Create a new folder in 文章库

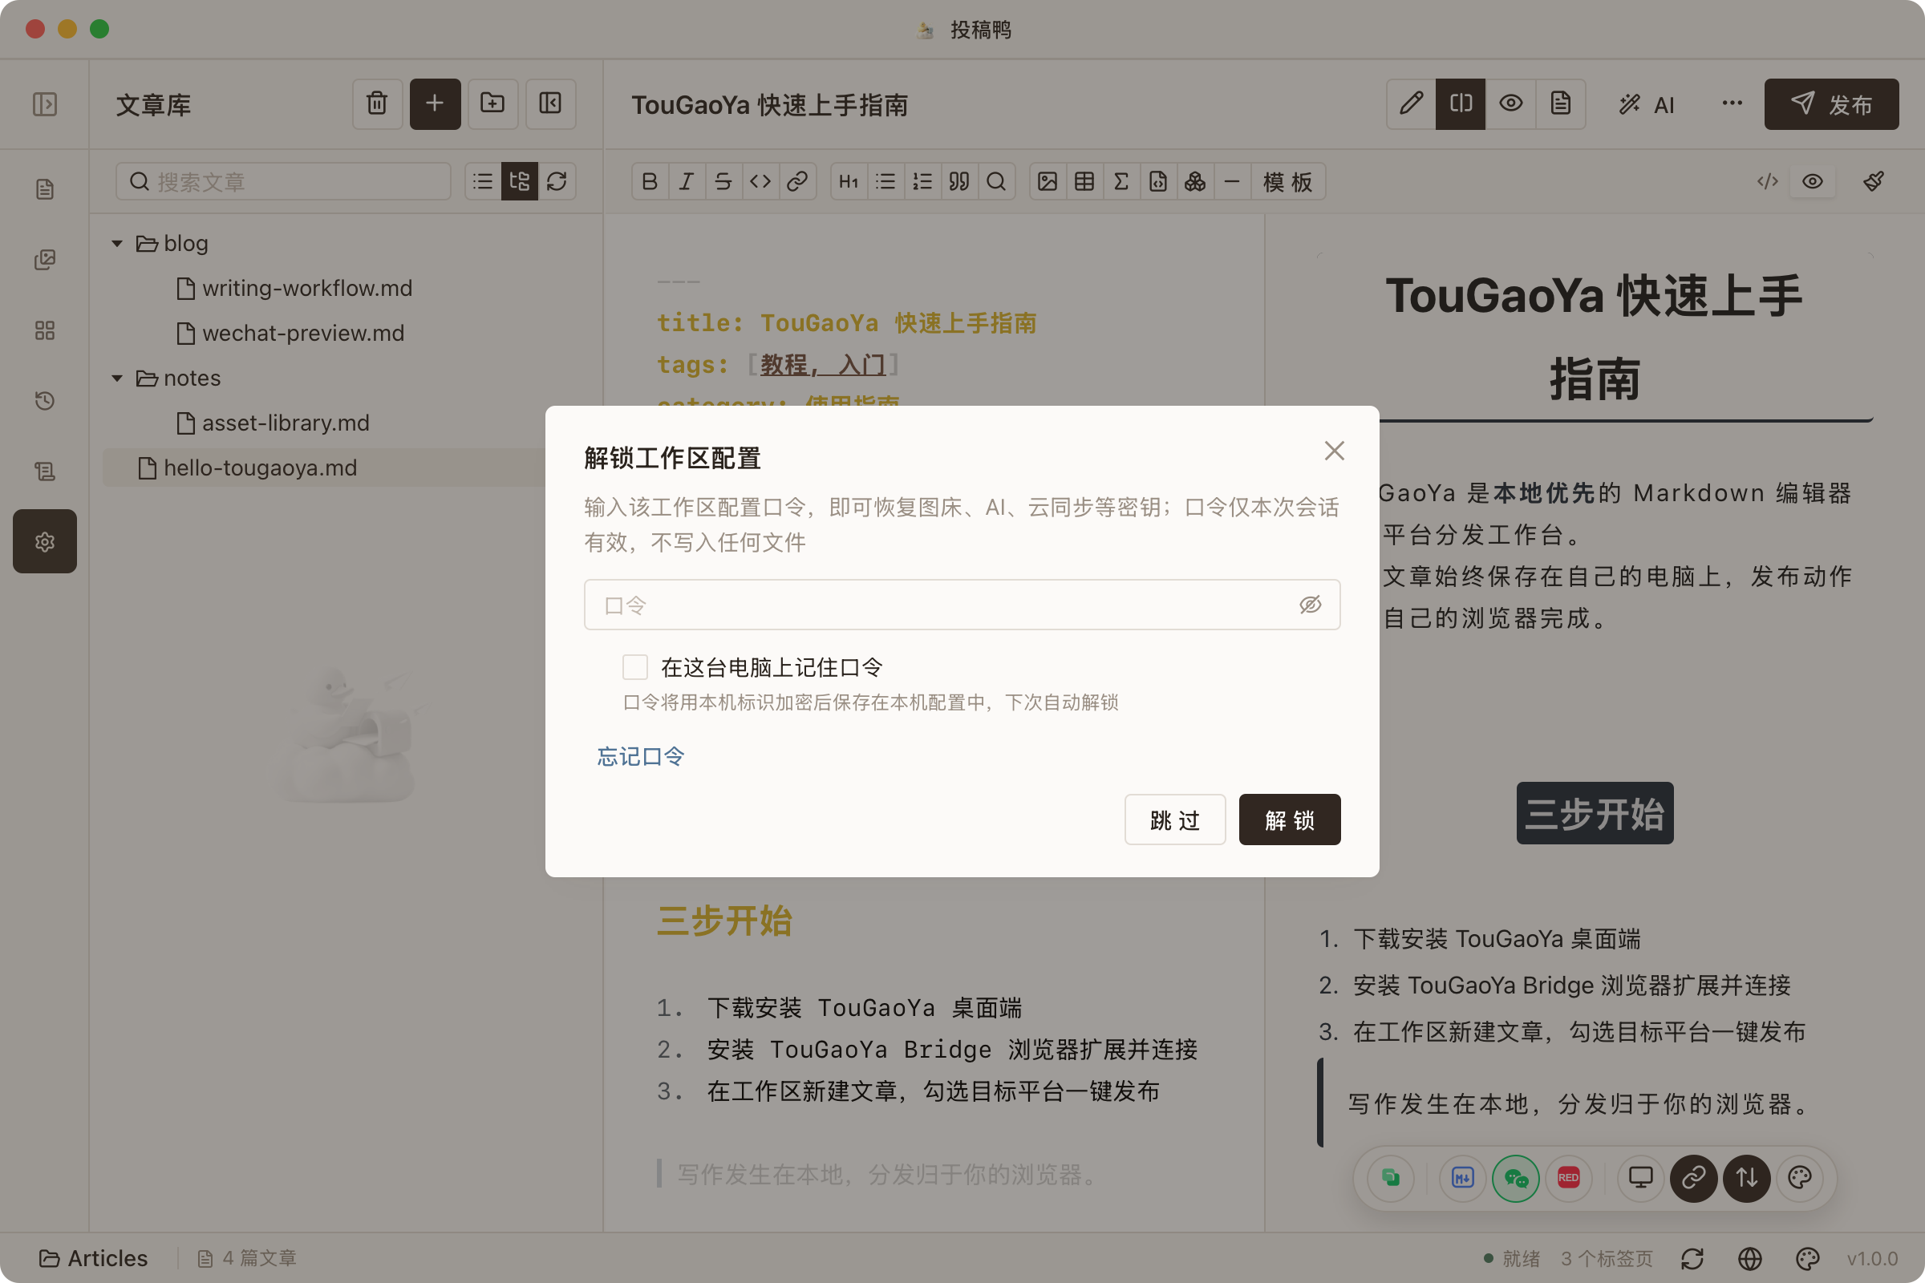pos(492,104)
